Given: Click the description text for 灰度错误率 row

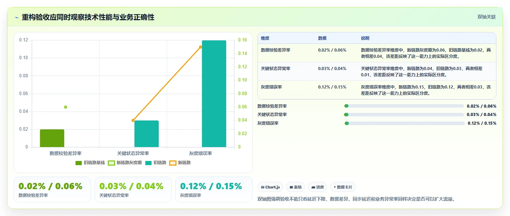Looking at the screenshot, I should click(426, 90).
